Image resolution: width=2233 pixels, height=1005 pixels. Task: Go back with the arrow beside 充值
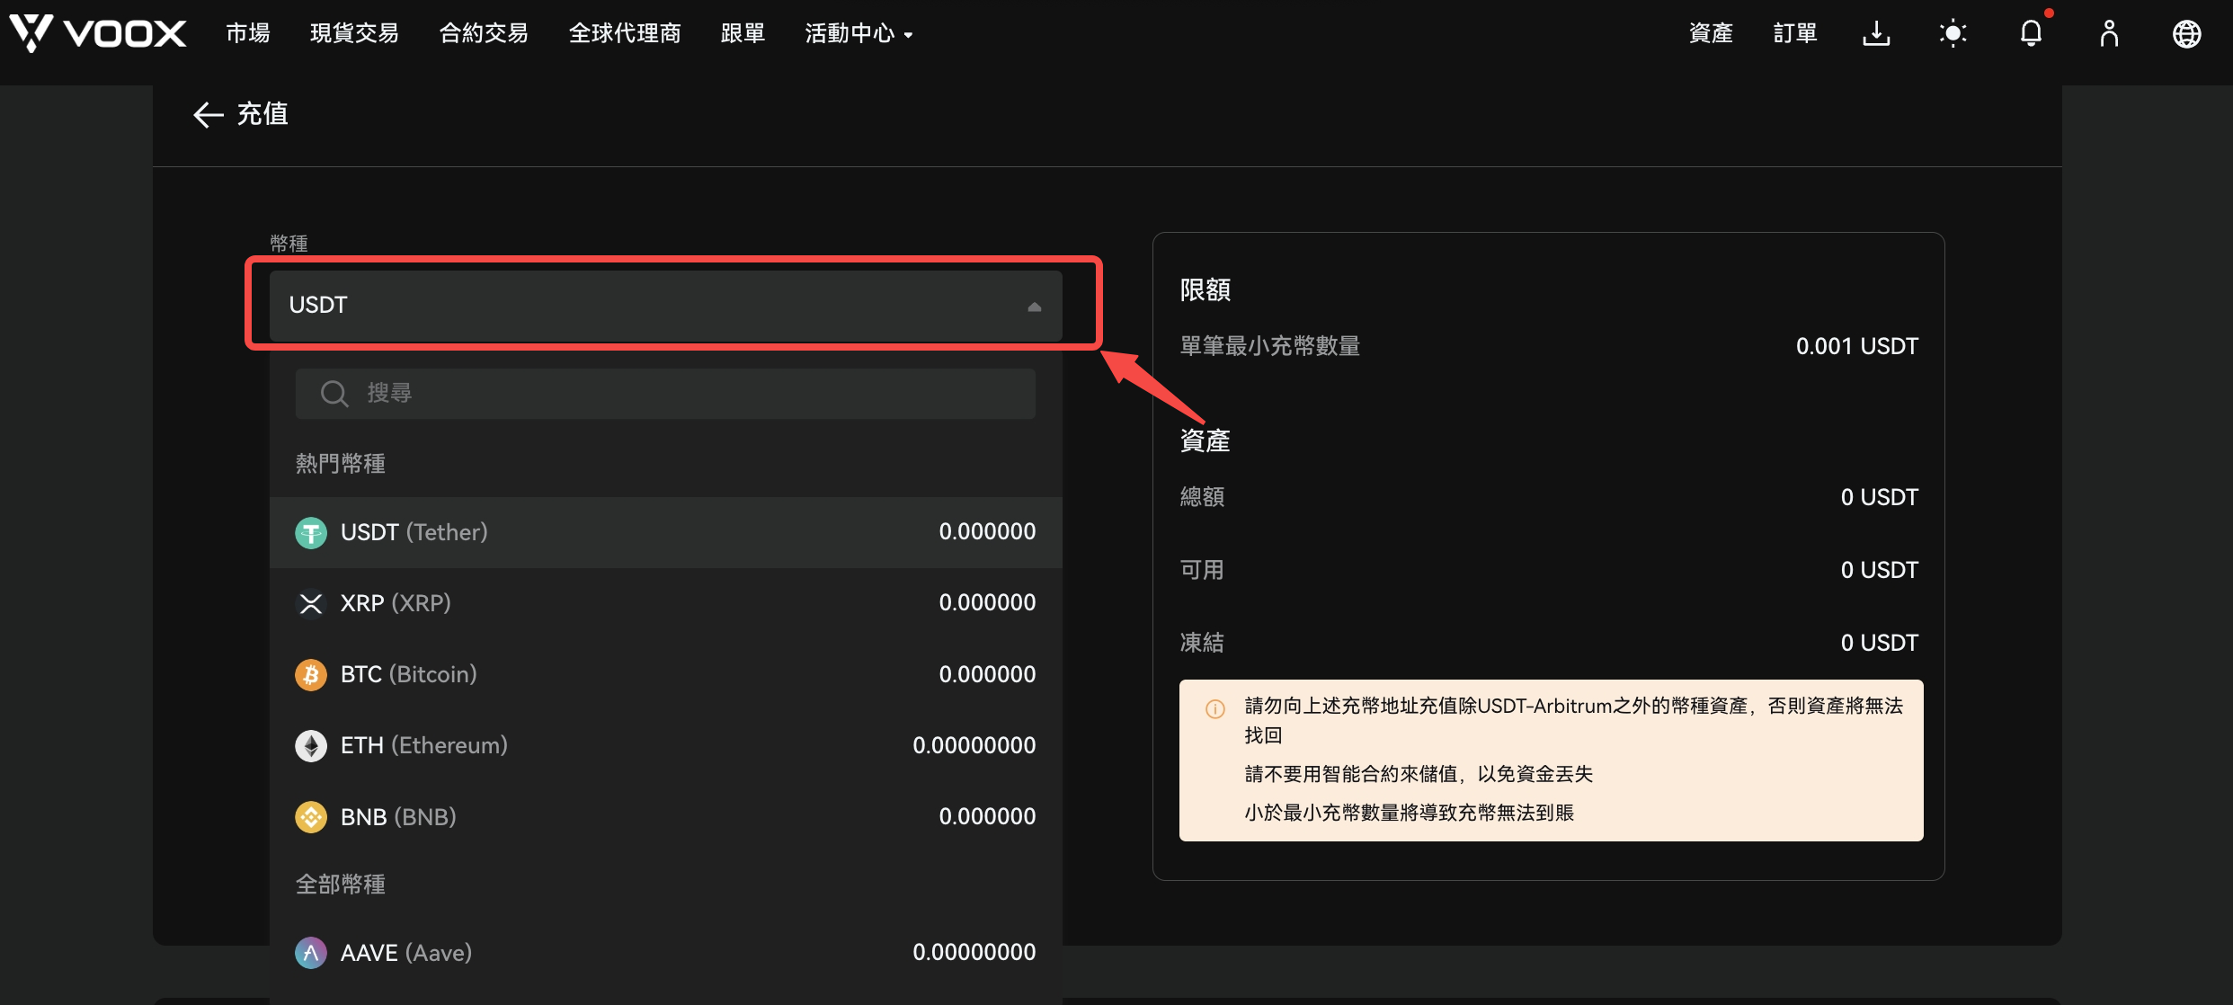(208, 115)
